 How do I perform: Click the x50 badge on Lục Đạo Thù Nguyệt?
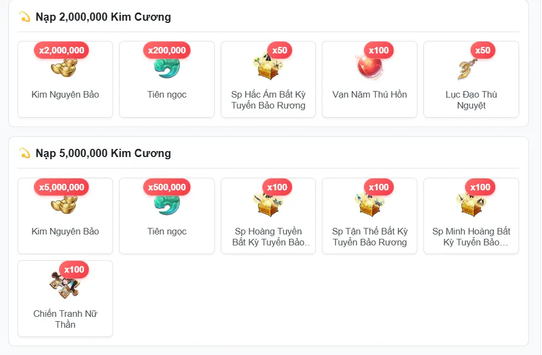tap(482, 50)
